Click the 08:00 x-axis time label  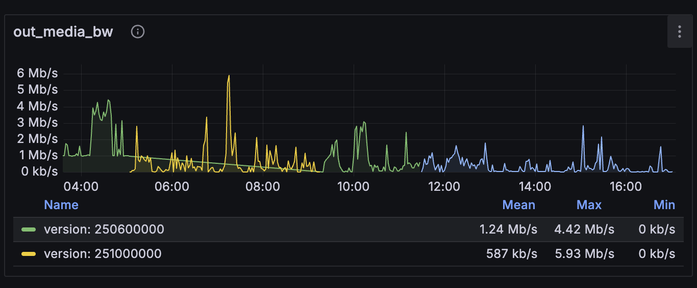(263, 187)
